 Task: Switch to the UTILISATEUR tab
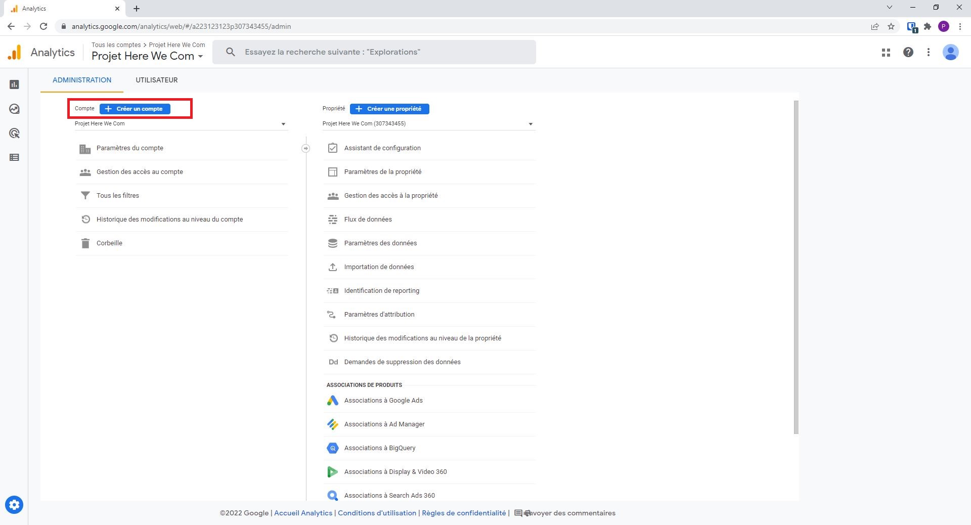(157, 80)
